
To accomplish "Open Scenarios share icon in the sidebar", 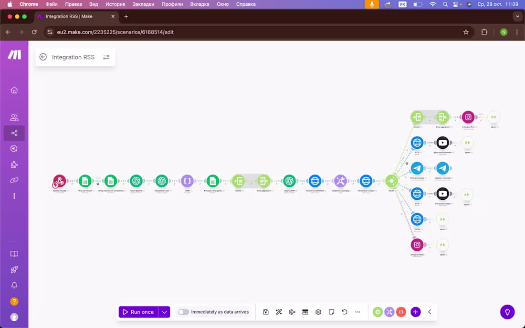I will tap(14, 133).
